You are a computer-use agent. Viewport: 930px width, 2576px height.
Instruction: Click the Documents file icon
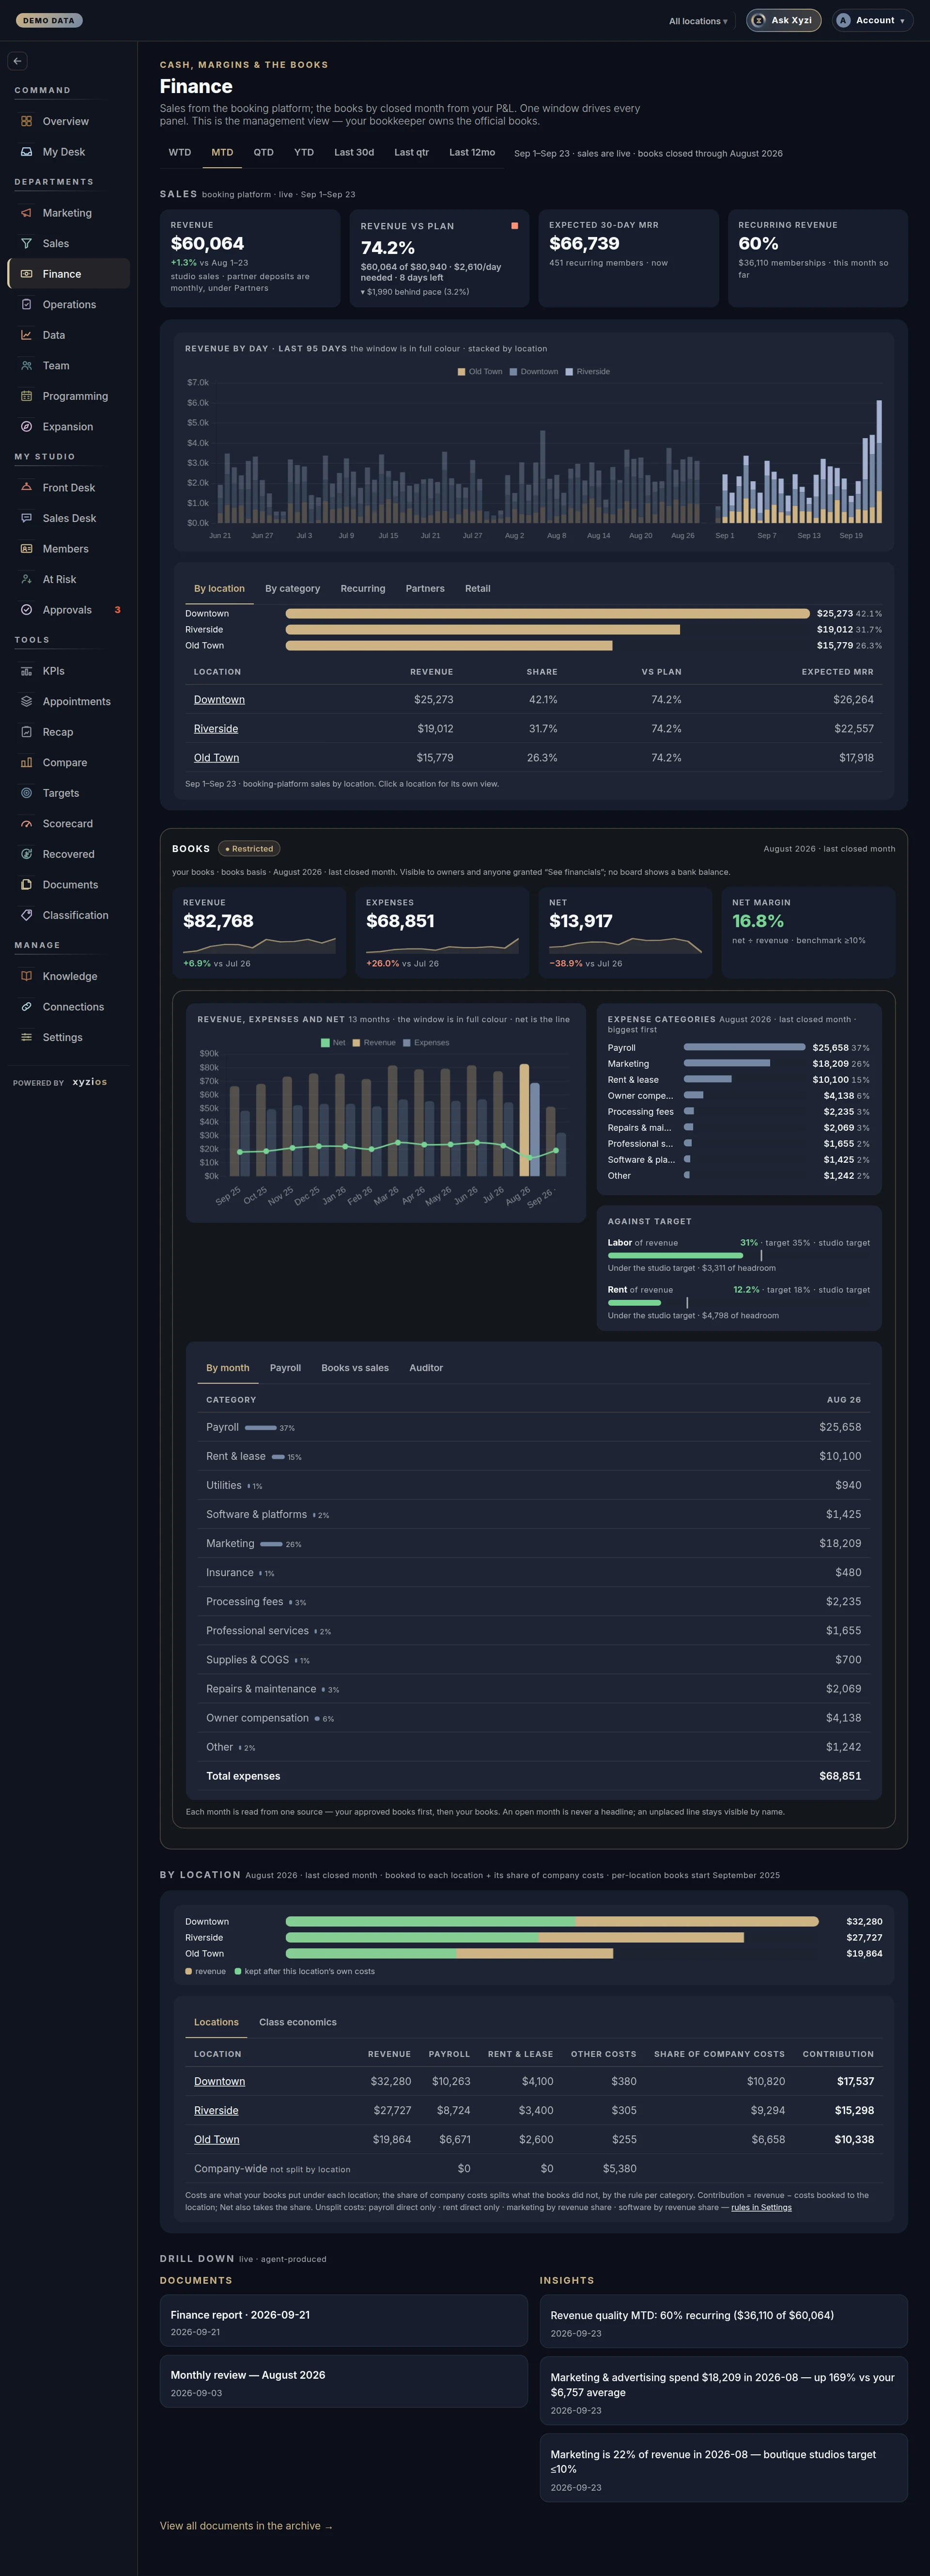pos(27,885)
